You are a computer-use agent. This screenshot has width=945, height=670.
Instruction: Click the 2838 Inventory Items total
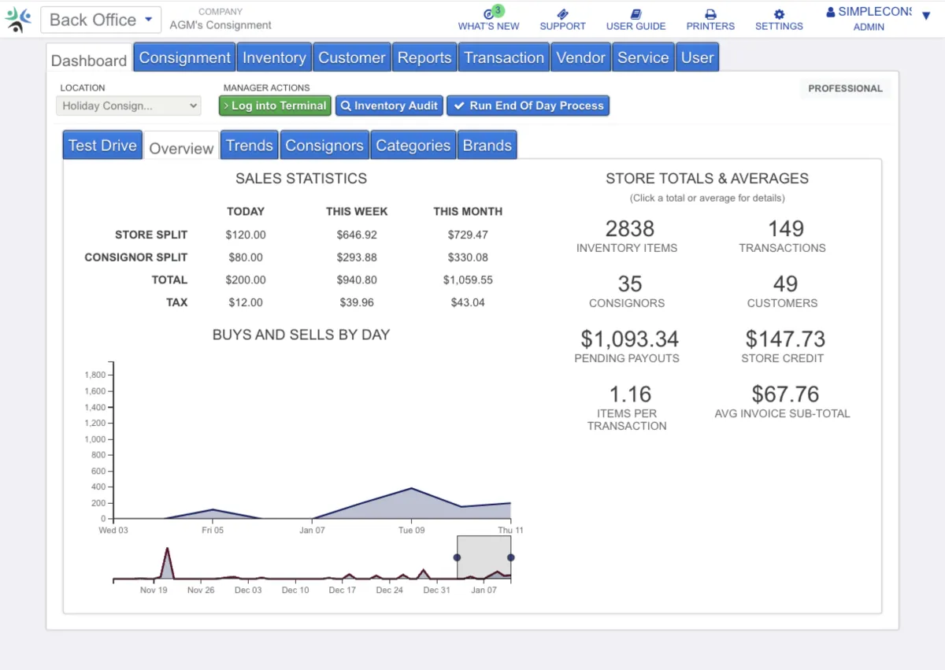point(629,228)
